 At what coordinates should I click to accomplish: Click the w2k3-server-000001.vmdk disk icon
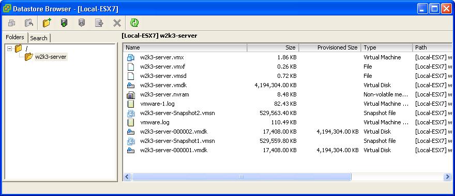(x=131, y=150)
